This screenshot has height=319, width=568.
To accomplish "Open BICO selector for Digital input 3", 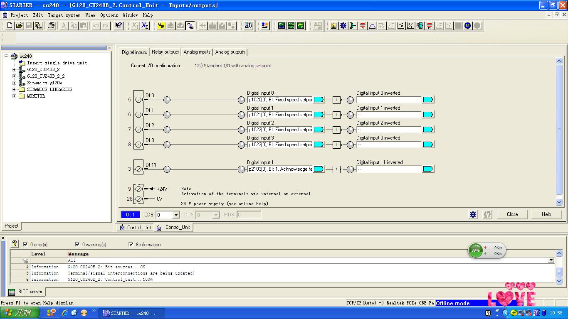I will click(319, 145).
